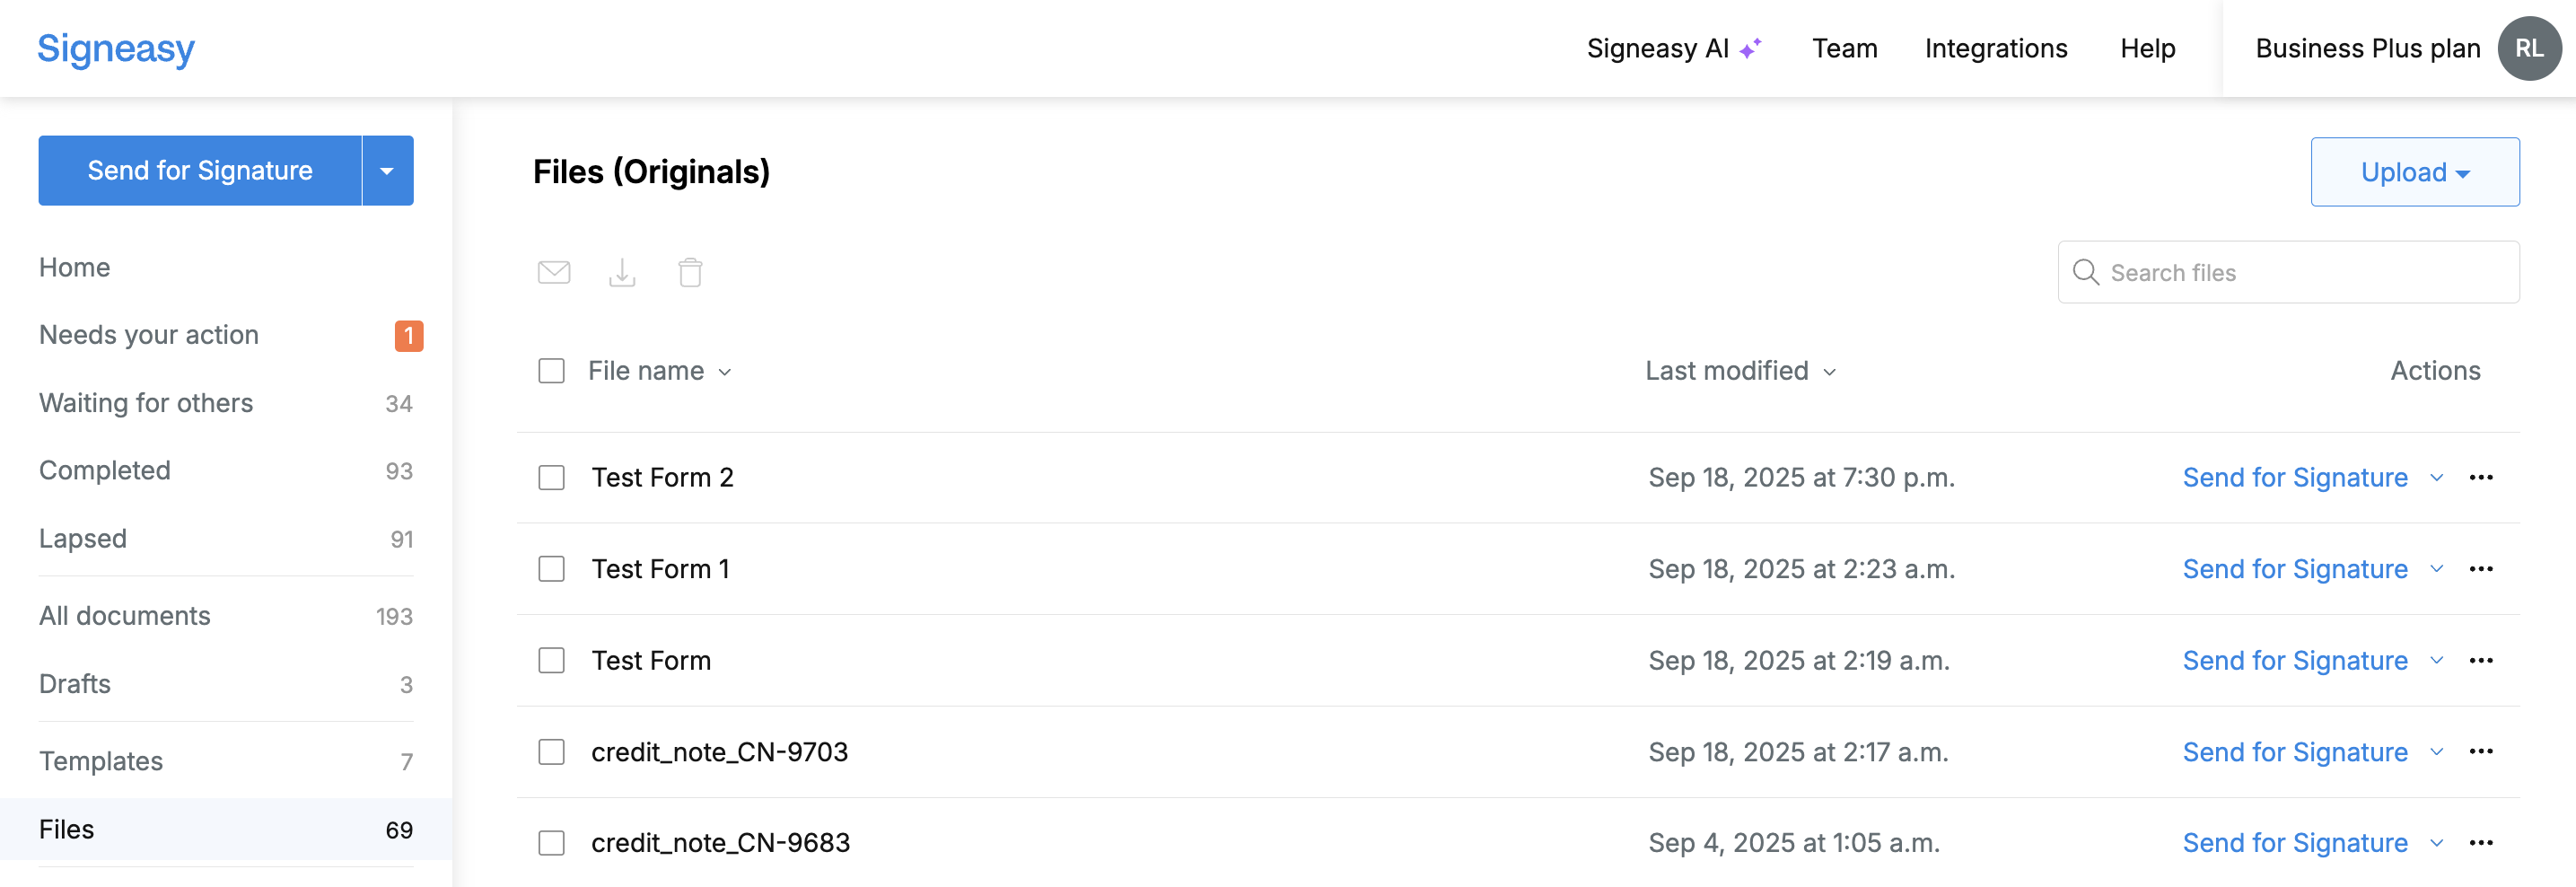Click Send for Signature link for Test Form 1
2576x887 pixels.
click(x=2294, y=569)
